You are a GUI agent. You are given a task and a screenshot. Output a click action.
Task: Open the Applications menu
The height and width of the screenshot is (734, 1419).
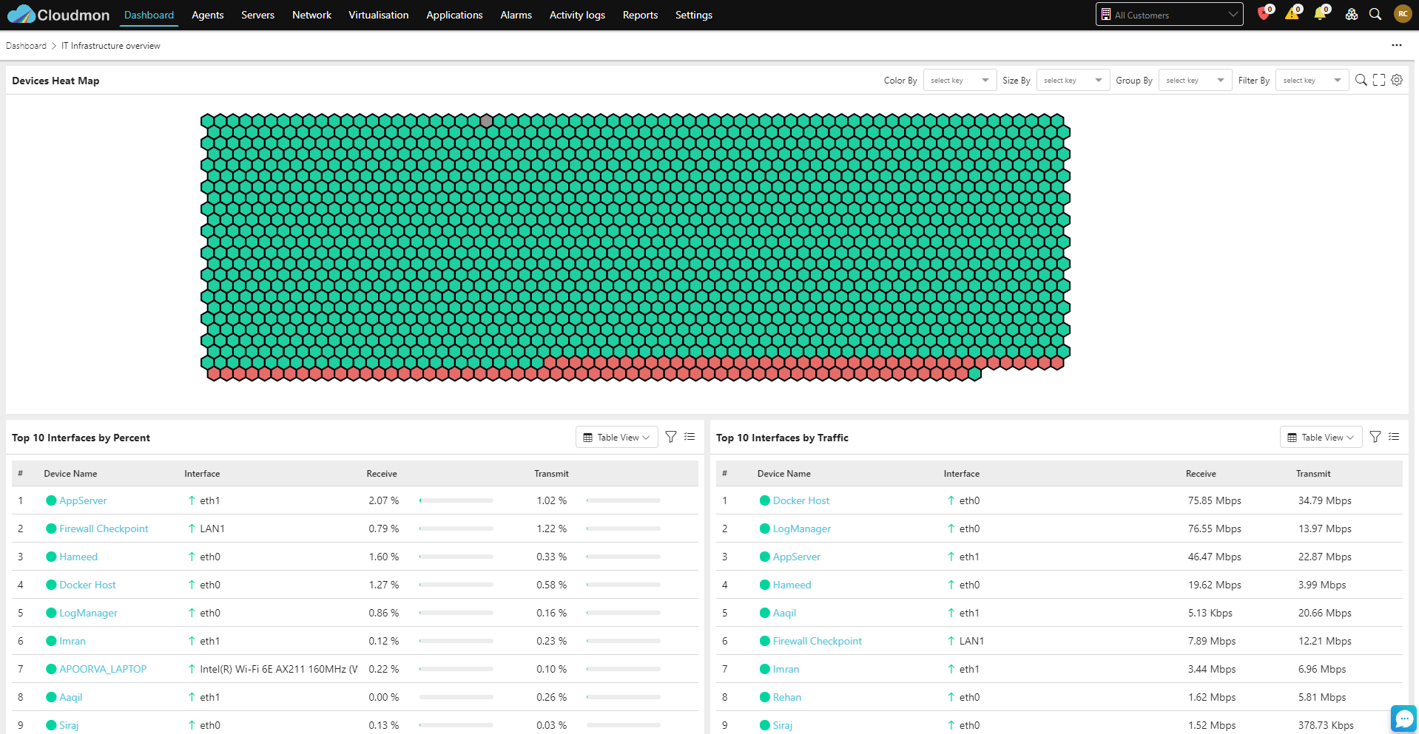tap(454, 15)
